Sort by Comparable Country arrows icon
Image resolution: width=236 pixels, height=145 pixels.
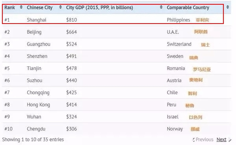click(x=228, y=7)
